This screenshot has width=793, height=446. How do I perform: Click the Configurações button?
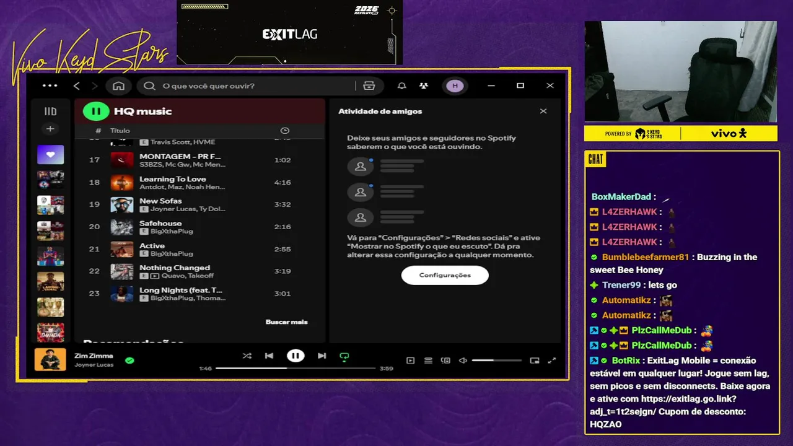click(x=445, y=275)
